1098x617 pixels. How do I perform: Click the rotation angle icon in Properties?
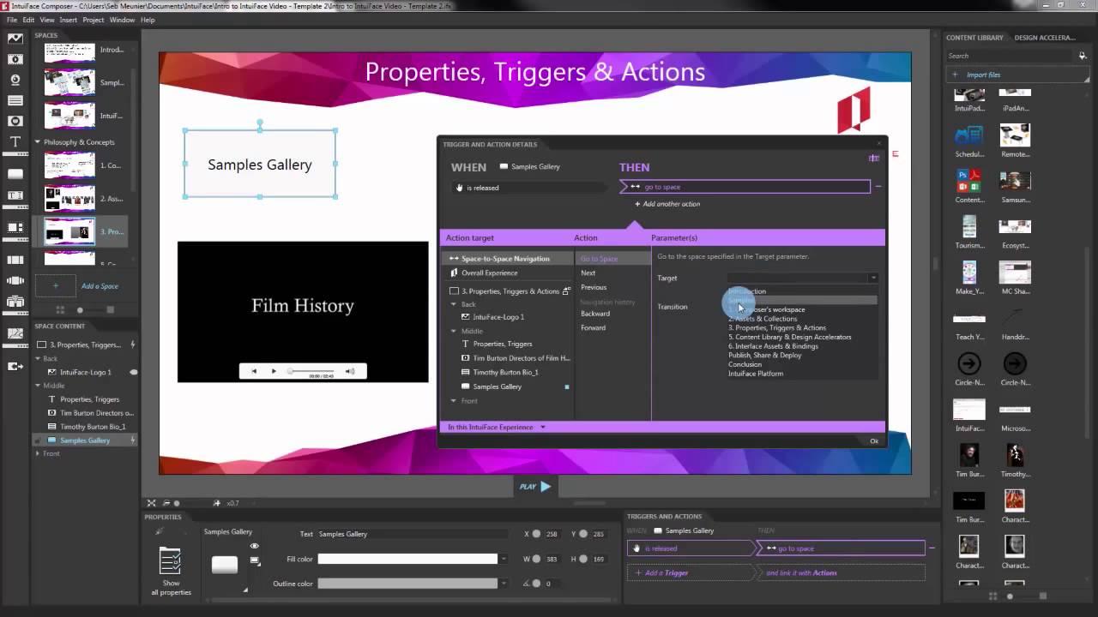pos(526,584)
